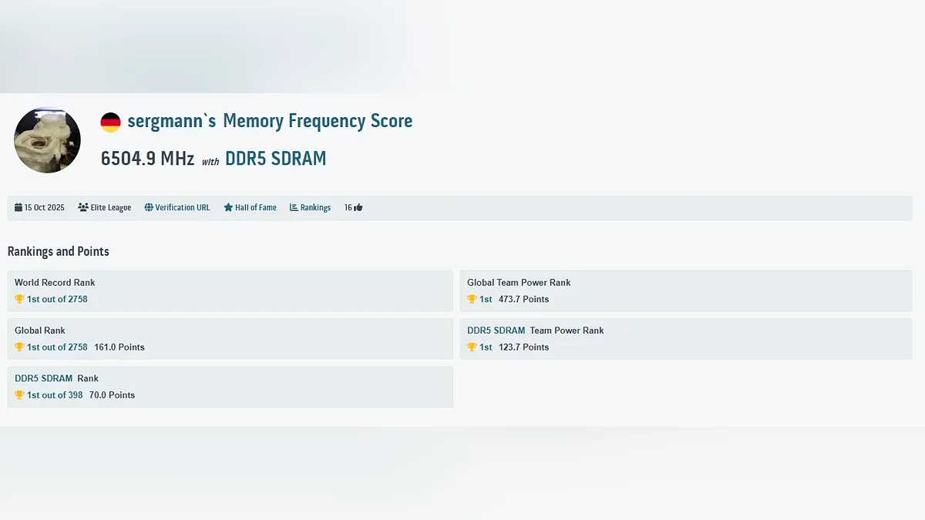
Task: Click the like count 16
Action: click(x=348, y=208)
